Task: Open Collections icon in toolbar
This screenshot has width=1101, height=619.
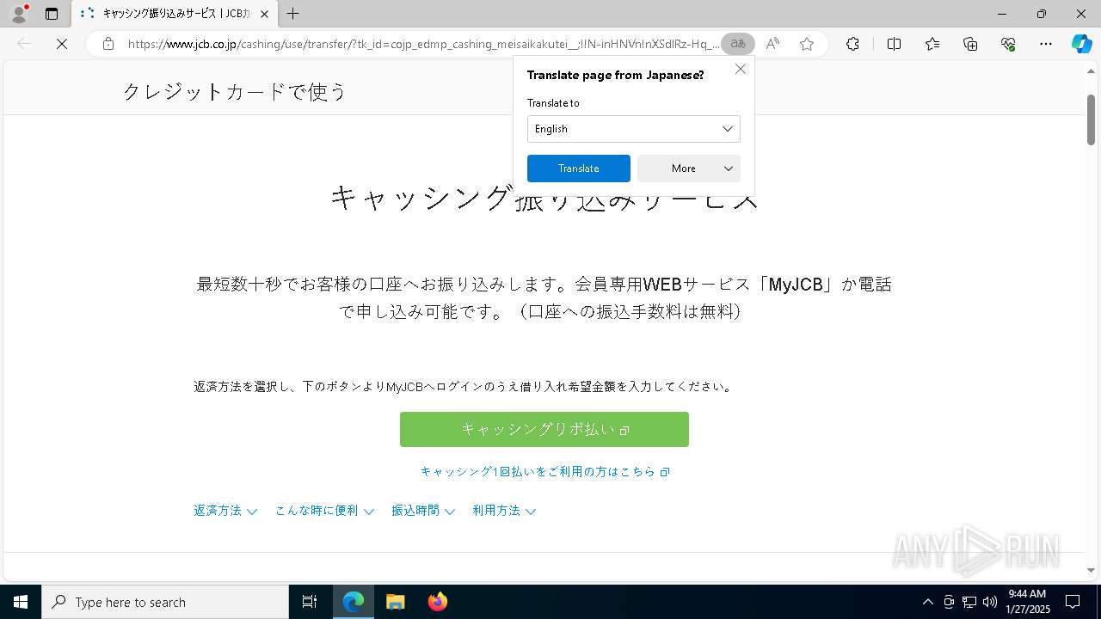Action: click(x=970, y=44)
